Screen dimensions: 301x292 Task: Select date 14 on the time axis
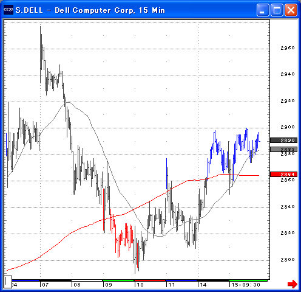coord(203,285)
